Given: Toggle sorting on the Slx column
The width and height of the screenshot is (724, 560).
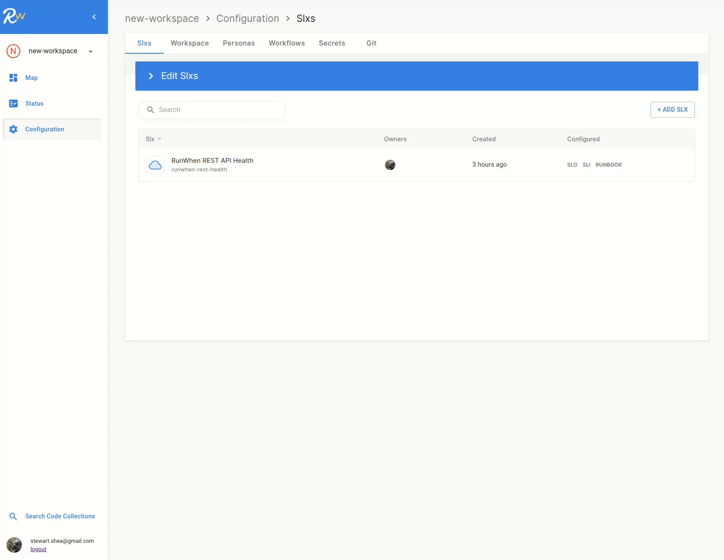Looking at the screenshot, I should pos(153,139).
